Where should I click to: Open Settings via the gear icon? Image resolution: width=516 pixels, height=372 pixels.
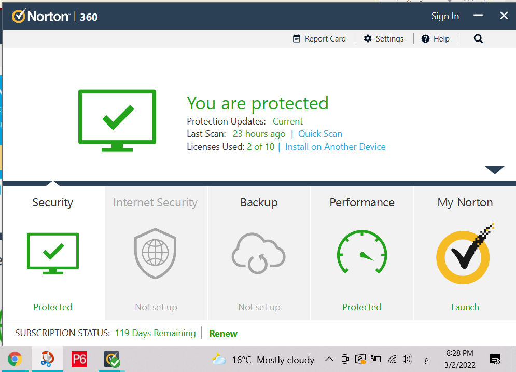[368, 38]
